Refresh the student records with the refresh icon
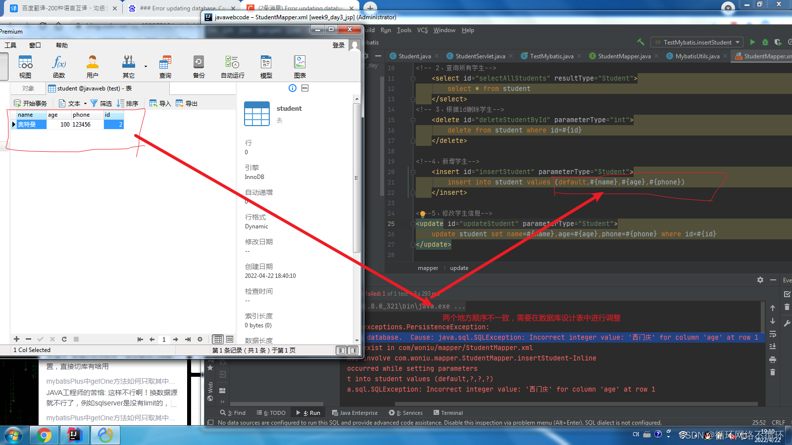The height and width of the screenshot is (445, 792). tap(64, 339)
